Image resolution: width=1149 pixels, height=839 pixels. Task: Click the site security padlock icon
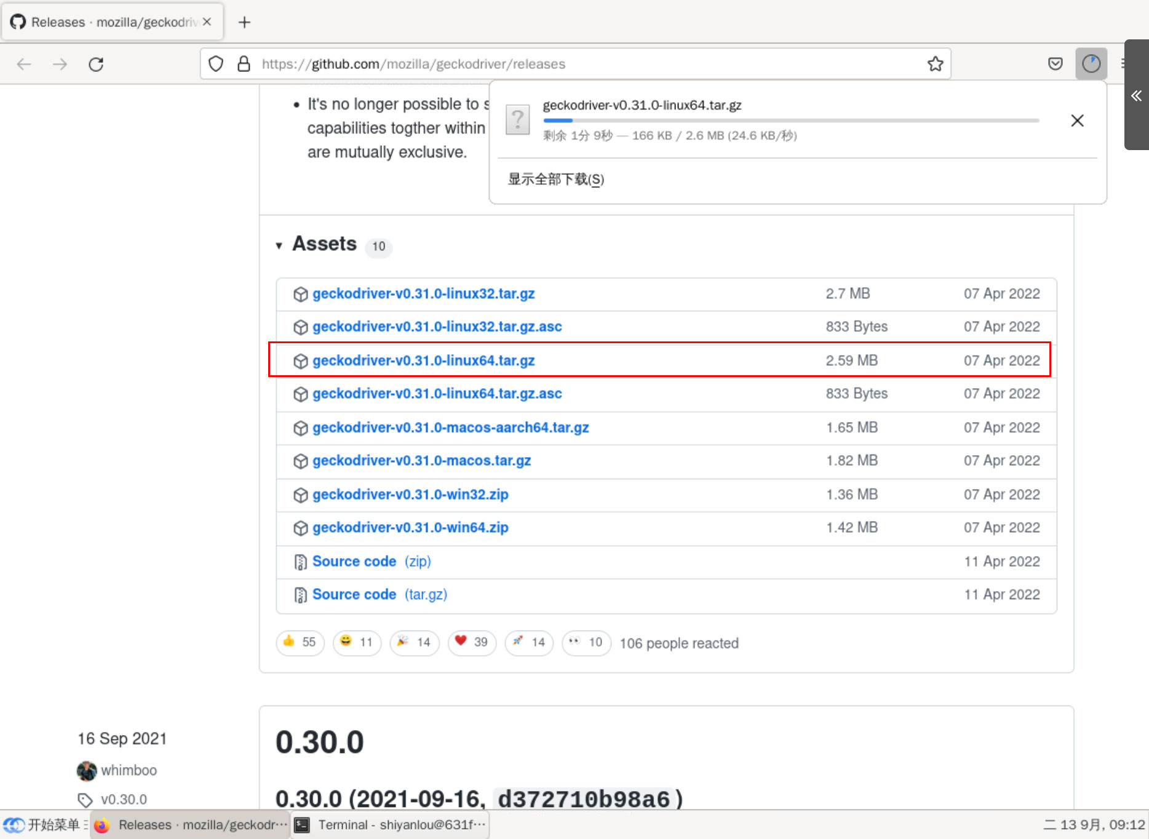244,64
